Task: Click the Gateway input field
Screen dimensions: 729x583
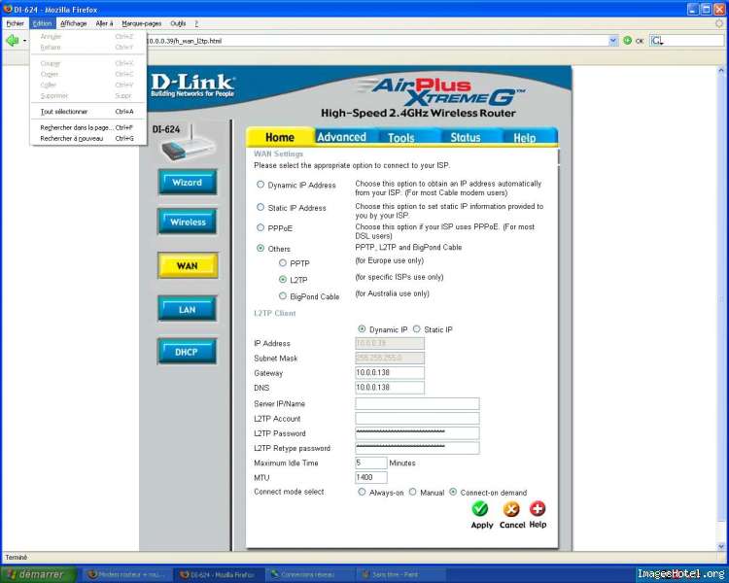Action: [390, 373]
